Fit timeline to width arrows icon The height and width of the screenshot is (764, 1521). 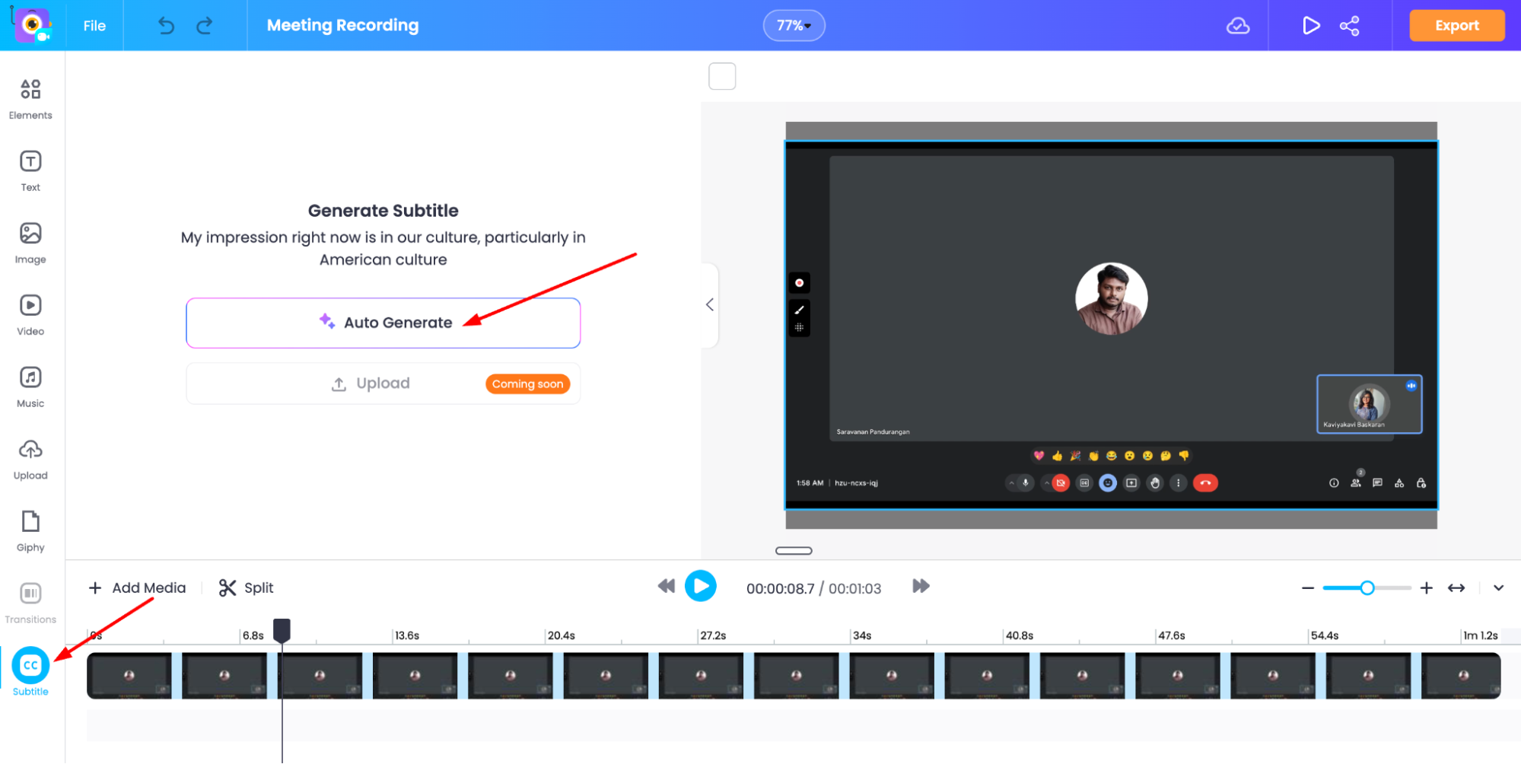(1456, 588)
